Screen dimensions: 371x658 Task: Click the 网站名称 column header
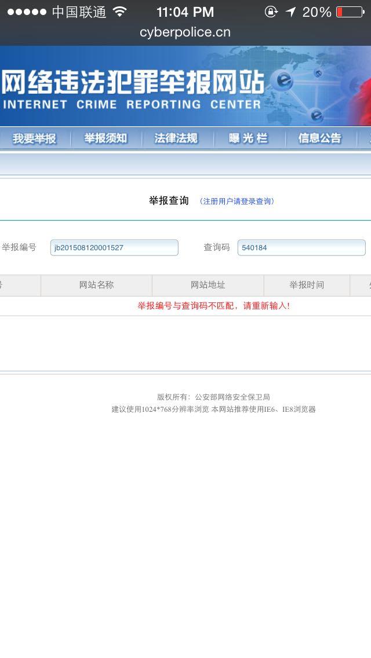[x=97, y=286]
